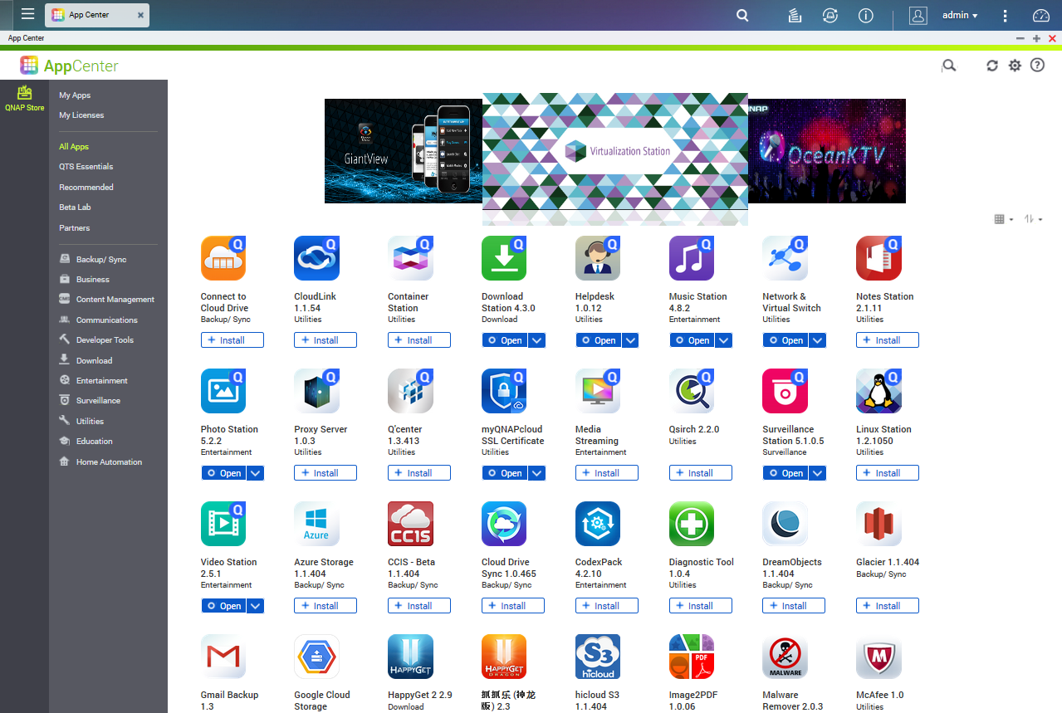This screenshot has height=713, width=1062.
Task: Select My Licenses in sidebar
Action: (81, 115)
